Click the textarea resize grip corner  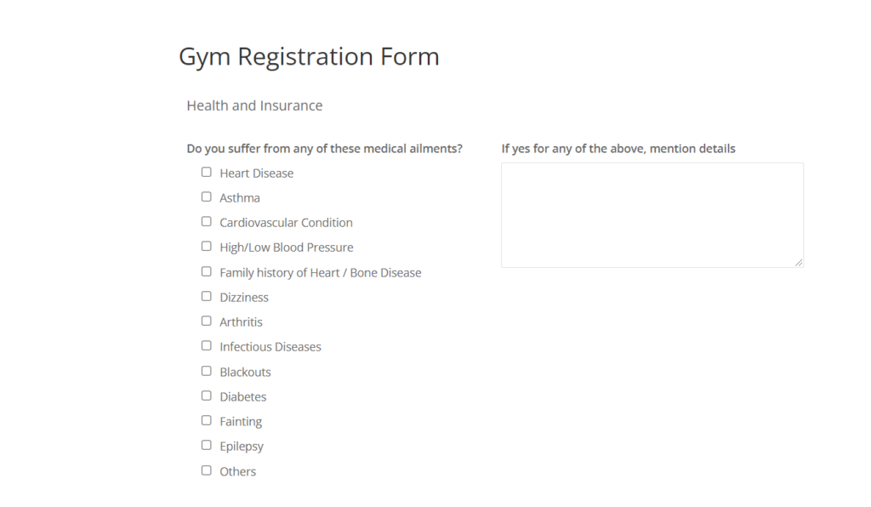800,262
